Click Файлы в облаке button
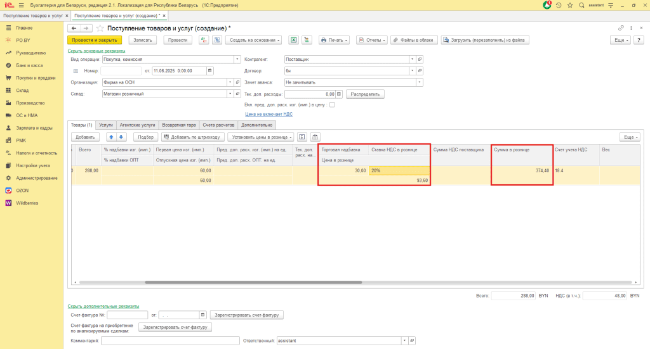650x349 pixels. pos(413,40)
